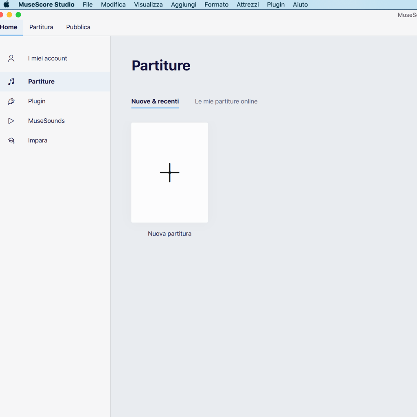Click the graduation cap Impara icon
Viewport: 417px width, 417px height.
tap(11, 140)
